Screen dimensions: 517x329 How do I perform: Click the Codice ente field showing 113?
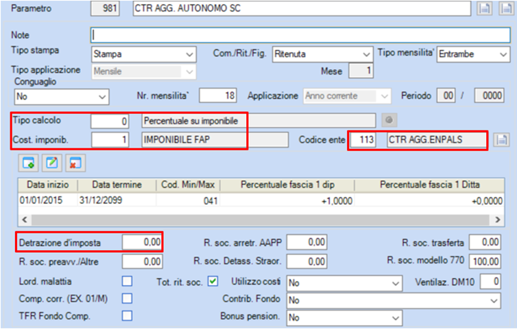(363, 139)
